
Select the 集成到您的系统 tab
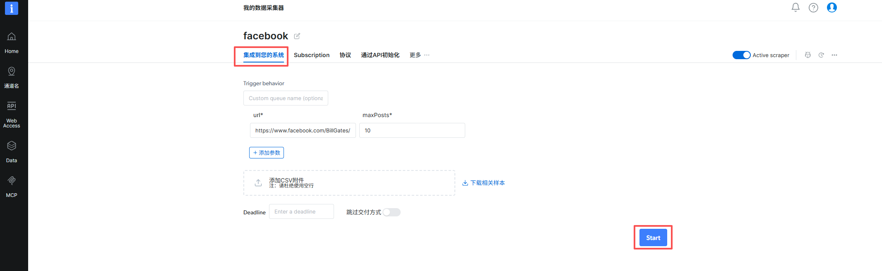pos(264,55)
